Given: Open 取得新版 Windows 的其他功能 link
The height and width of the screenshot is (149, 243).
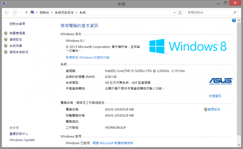Looking at the screenshot, I should click(x=87, y=57).
